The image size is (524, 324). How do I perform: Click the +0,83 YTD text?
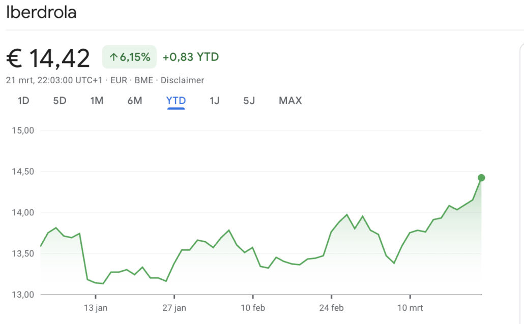pos(190,57)
